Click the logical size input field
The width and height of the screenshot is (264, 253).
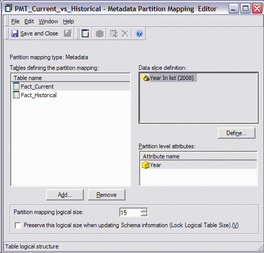click(130, 213)
